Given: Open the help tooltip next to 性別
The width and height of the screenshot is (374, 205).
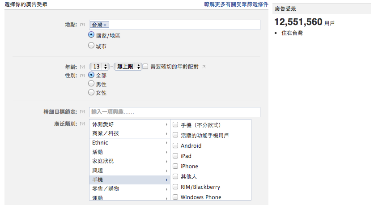Looking at the screenshot, I should [82, 75].
